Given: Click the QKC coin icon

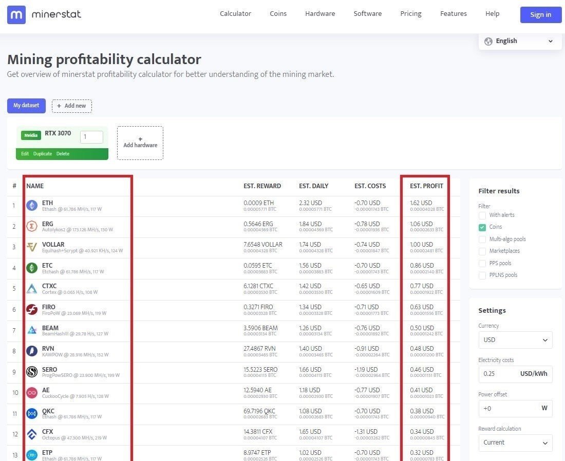Looking at the screenshot, I should click(32, 413).
